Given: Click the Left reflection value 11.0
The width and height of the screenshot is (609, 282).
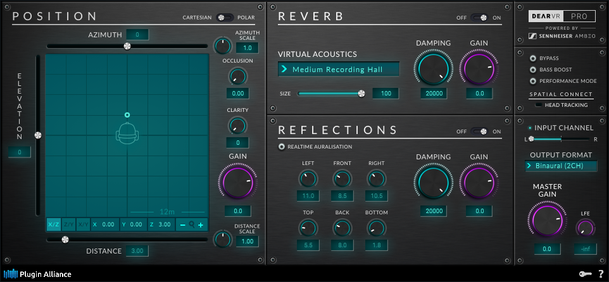Looking at the screenshot, I should click(x=308, y=196).
